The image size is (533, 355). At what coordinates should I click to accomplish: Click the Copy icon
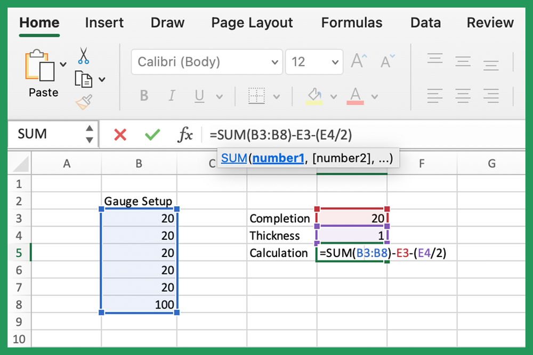pos(84,78)
